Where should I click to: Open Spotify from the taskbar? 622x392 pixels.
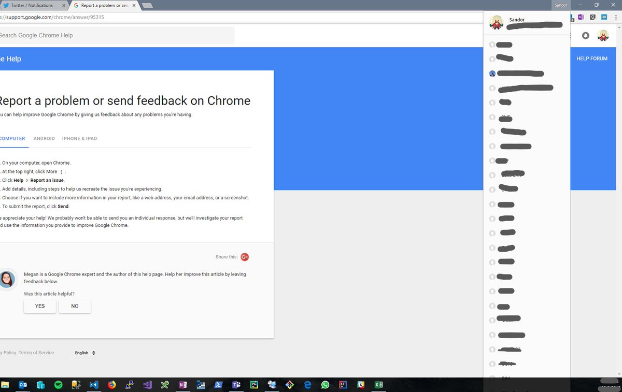[58, 385]
